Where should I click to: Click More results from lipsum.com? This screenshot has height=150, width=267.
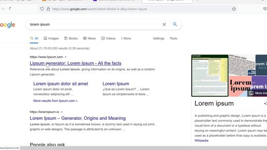[x=55, y=101]
